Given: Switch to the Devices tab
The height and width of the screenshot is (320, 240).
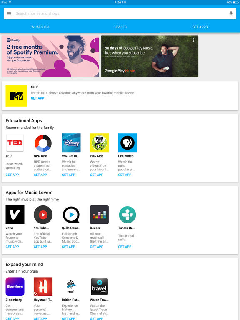Looking at the screenshot, I should (x=120, y=27).
